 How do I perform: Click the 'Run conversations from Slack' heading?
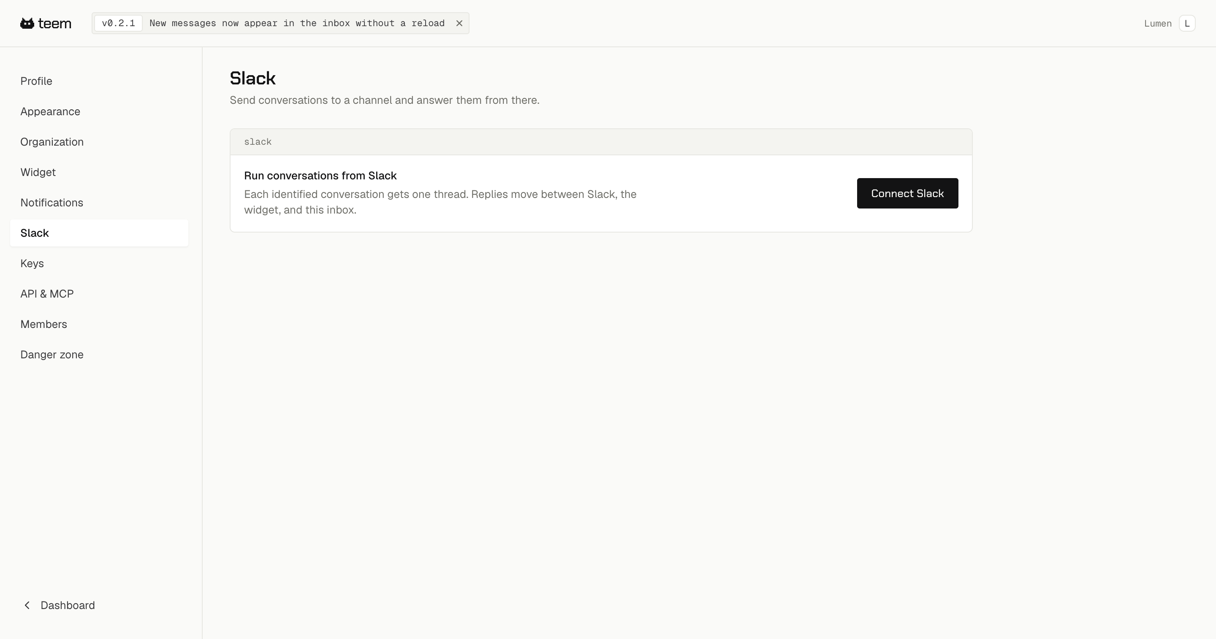(320, 176)
